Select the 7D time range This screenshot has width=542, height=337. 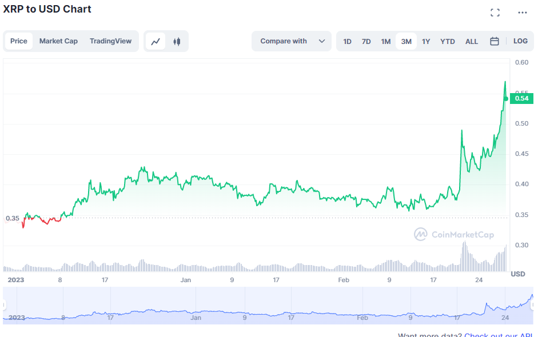[366, 41]
